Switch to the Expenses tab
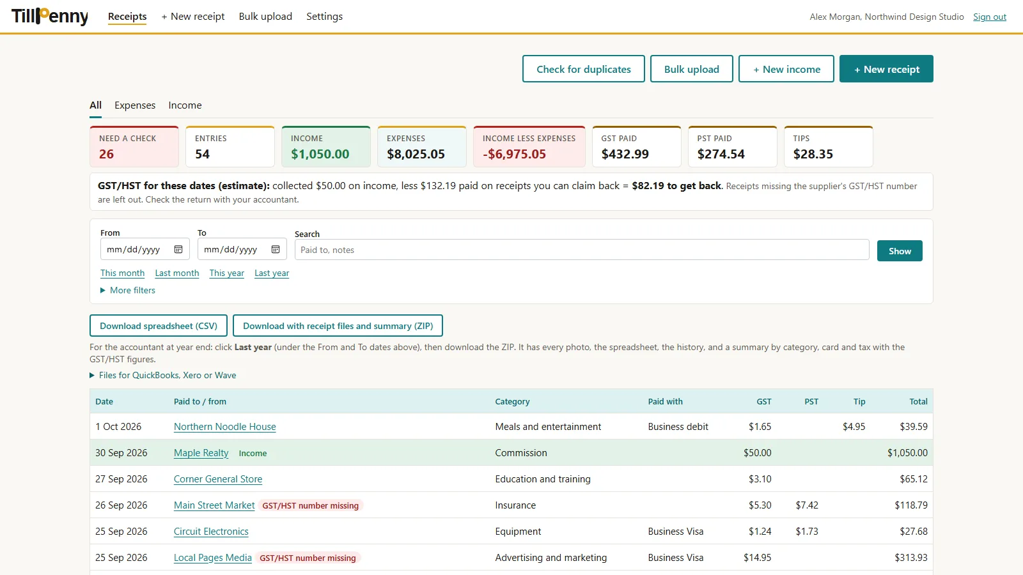Image resolution: width=1023 pixels, height=575 pixels. (x=135, y=105)
